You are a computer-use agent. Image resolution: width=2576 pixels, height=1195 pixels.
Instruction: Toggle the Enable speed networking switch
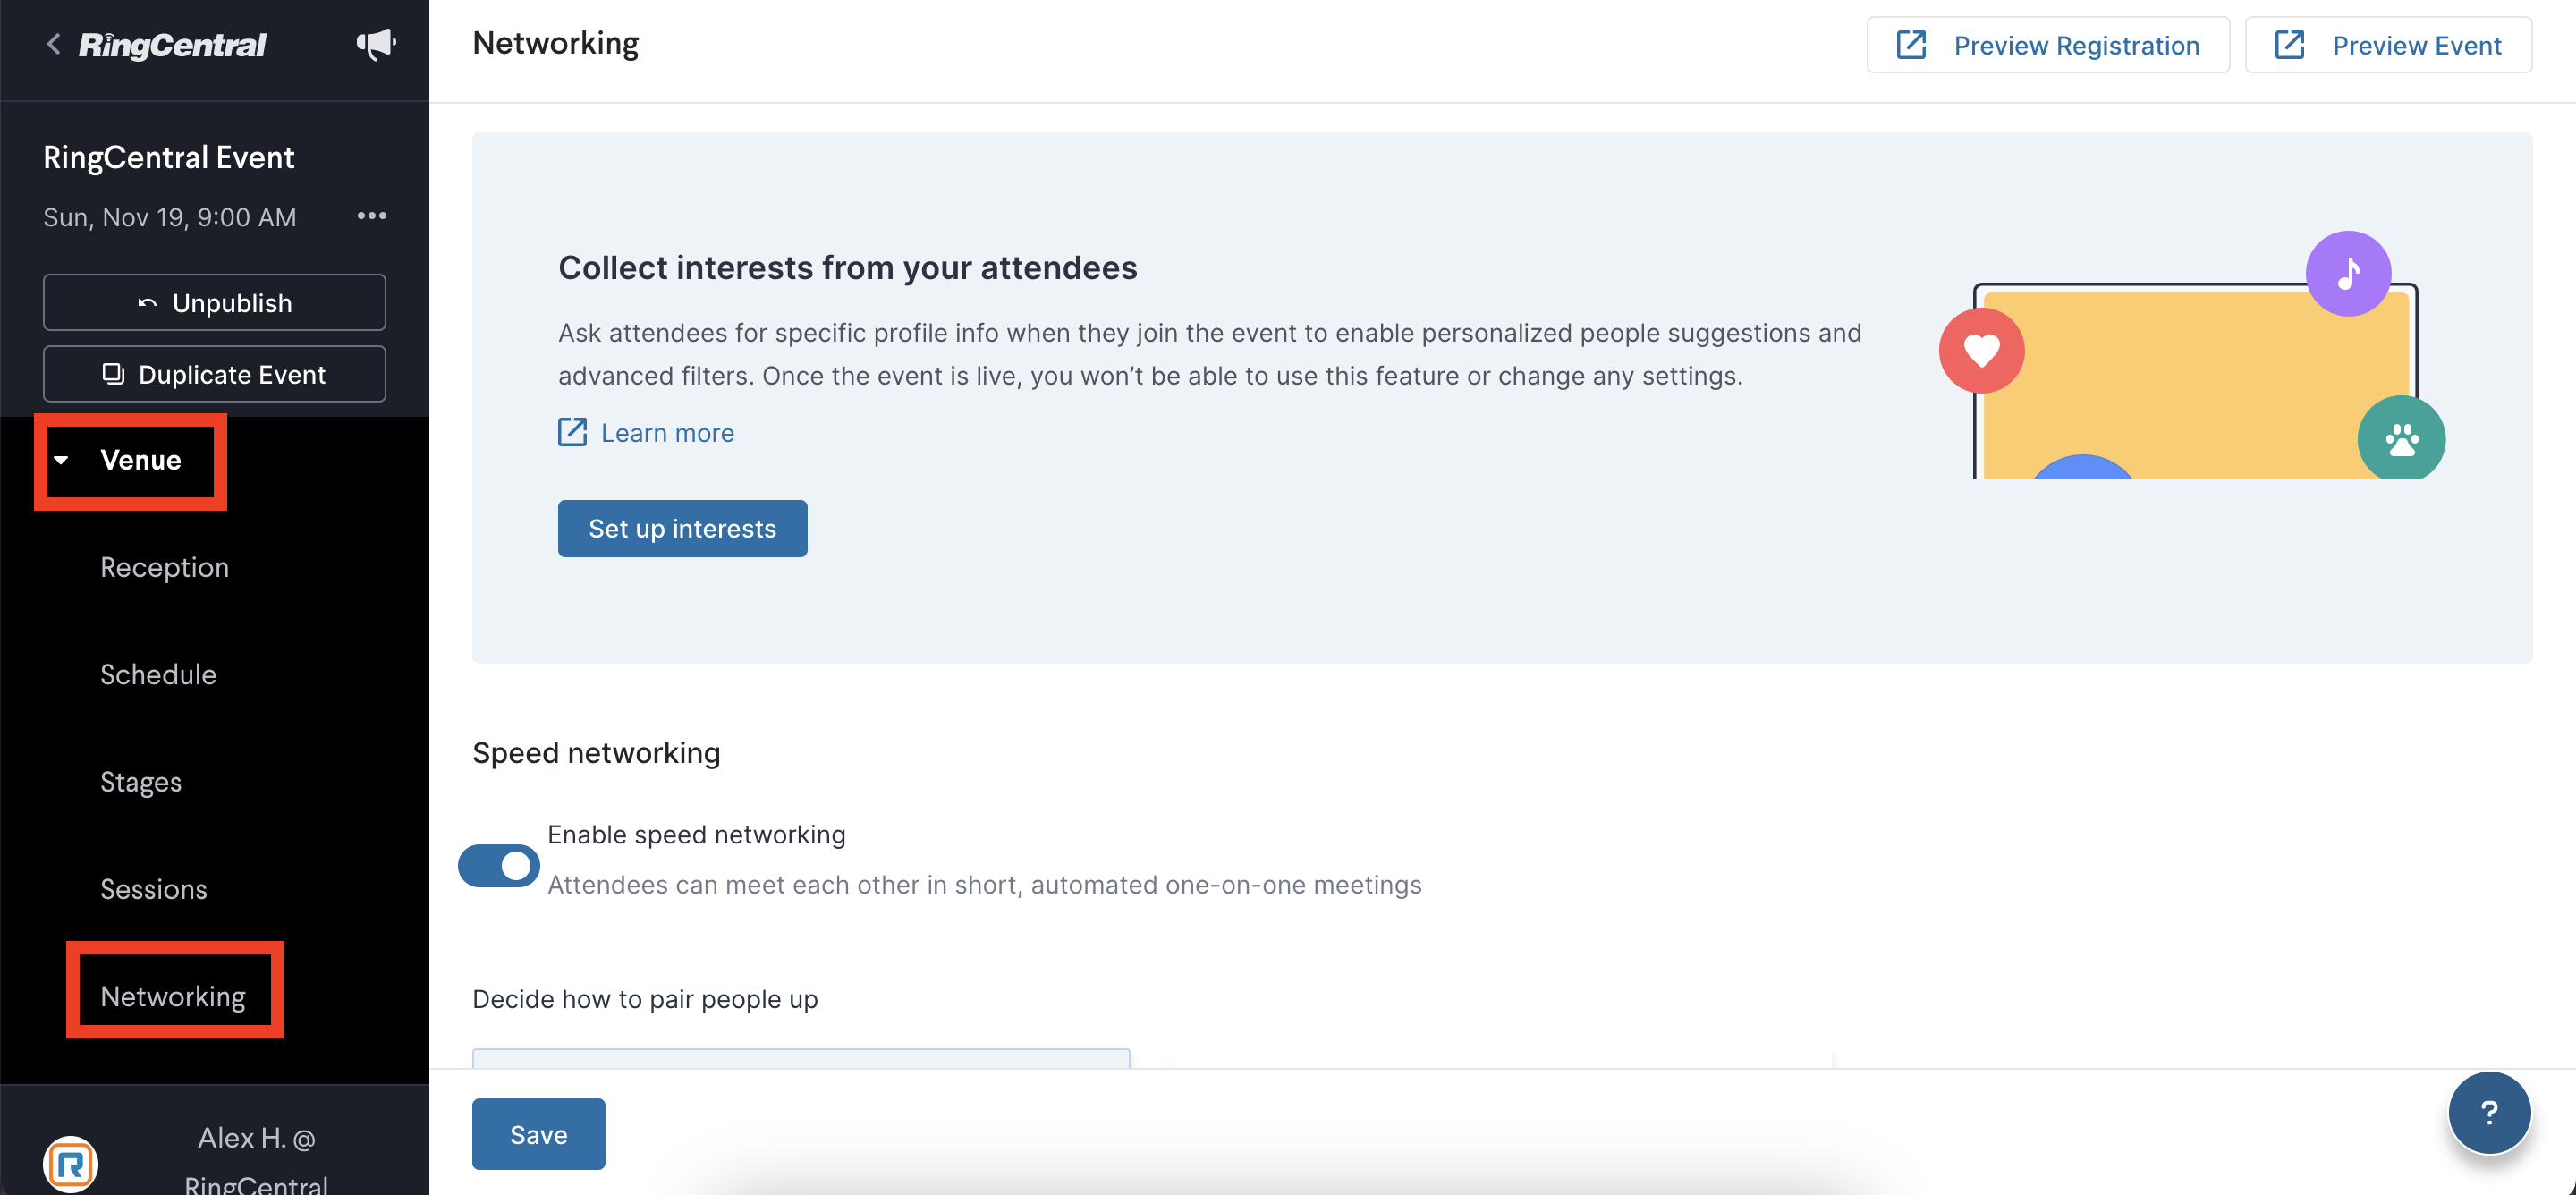[x=499, y=865]
